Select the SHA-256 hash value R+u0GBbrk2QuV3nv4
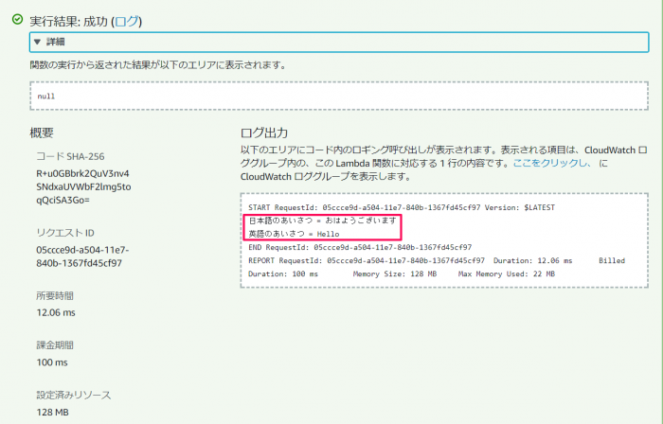The width and height of the screenshot is (663, 424). coord(83,186)
